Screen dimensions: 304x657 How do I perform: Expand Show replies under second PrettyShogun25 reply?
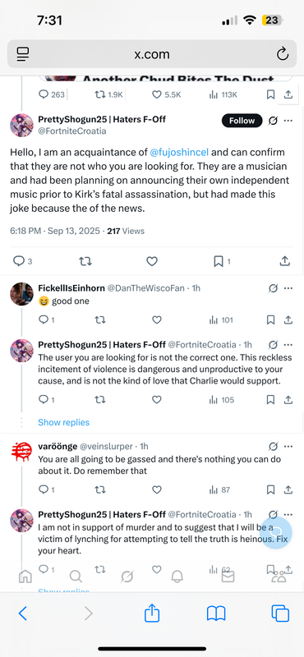(x=64, y=422)
